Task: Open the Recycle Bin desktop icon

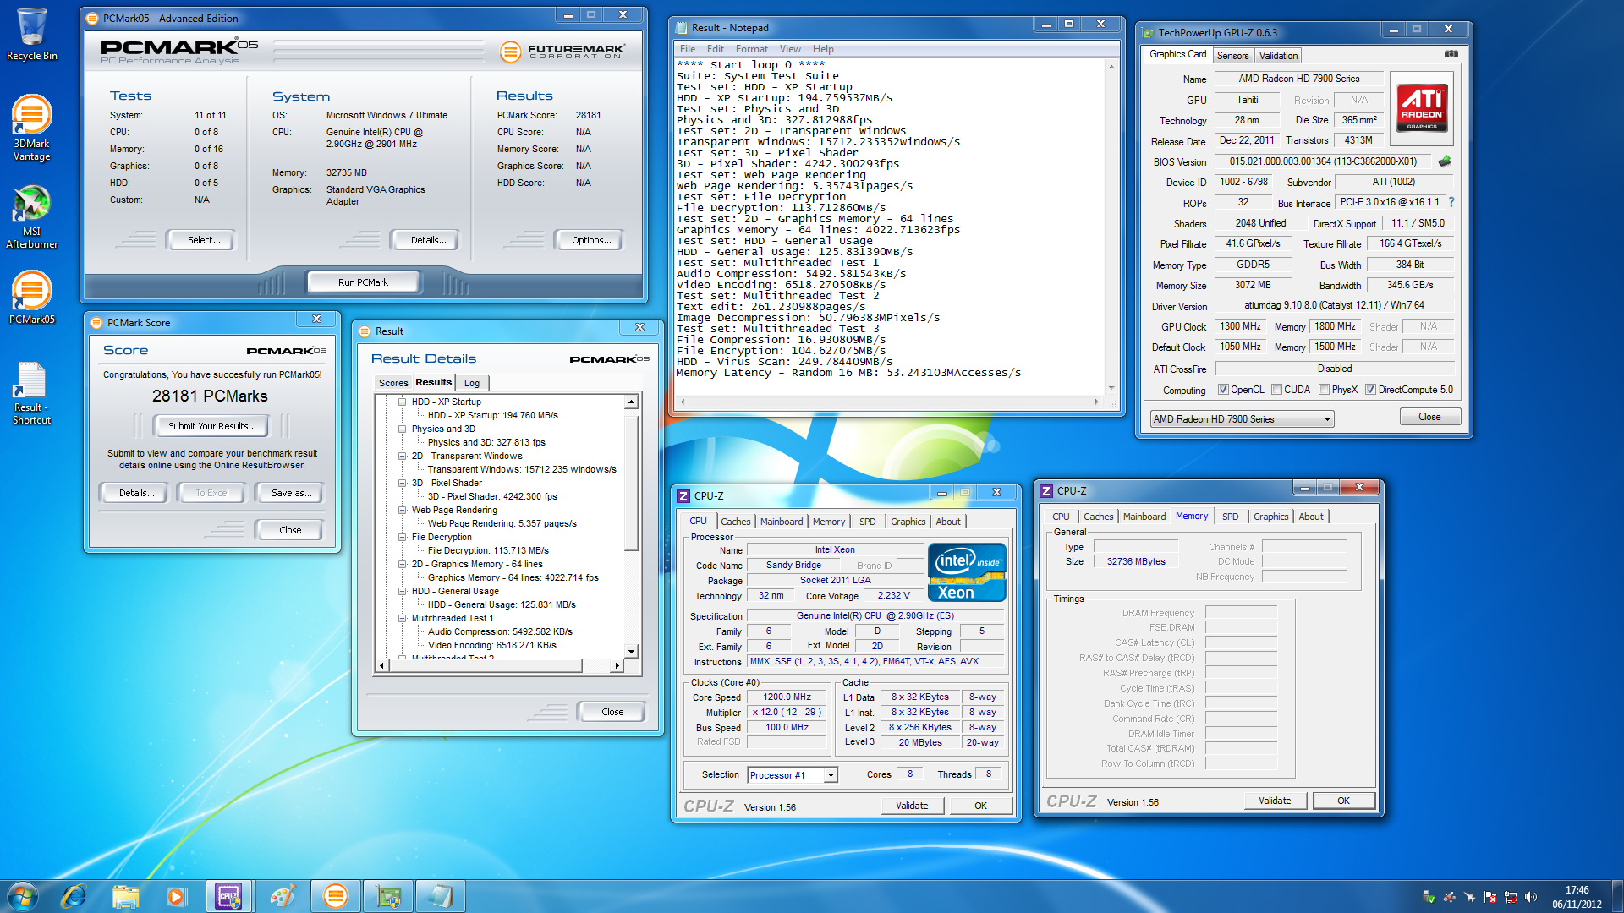Action: [31, 34]
